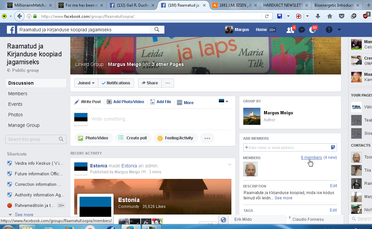Edit the group tags
This screenshot has width=372, height=229.
[x=333, y=210]
